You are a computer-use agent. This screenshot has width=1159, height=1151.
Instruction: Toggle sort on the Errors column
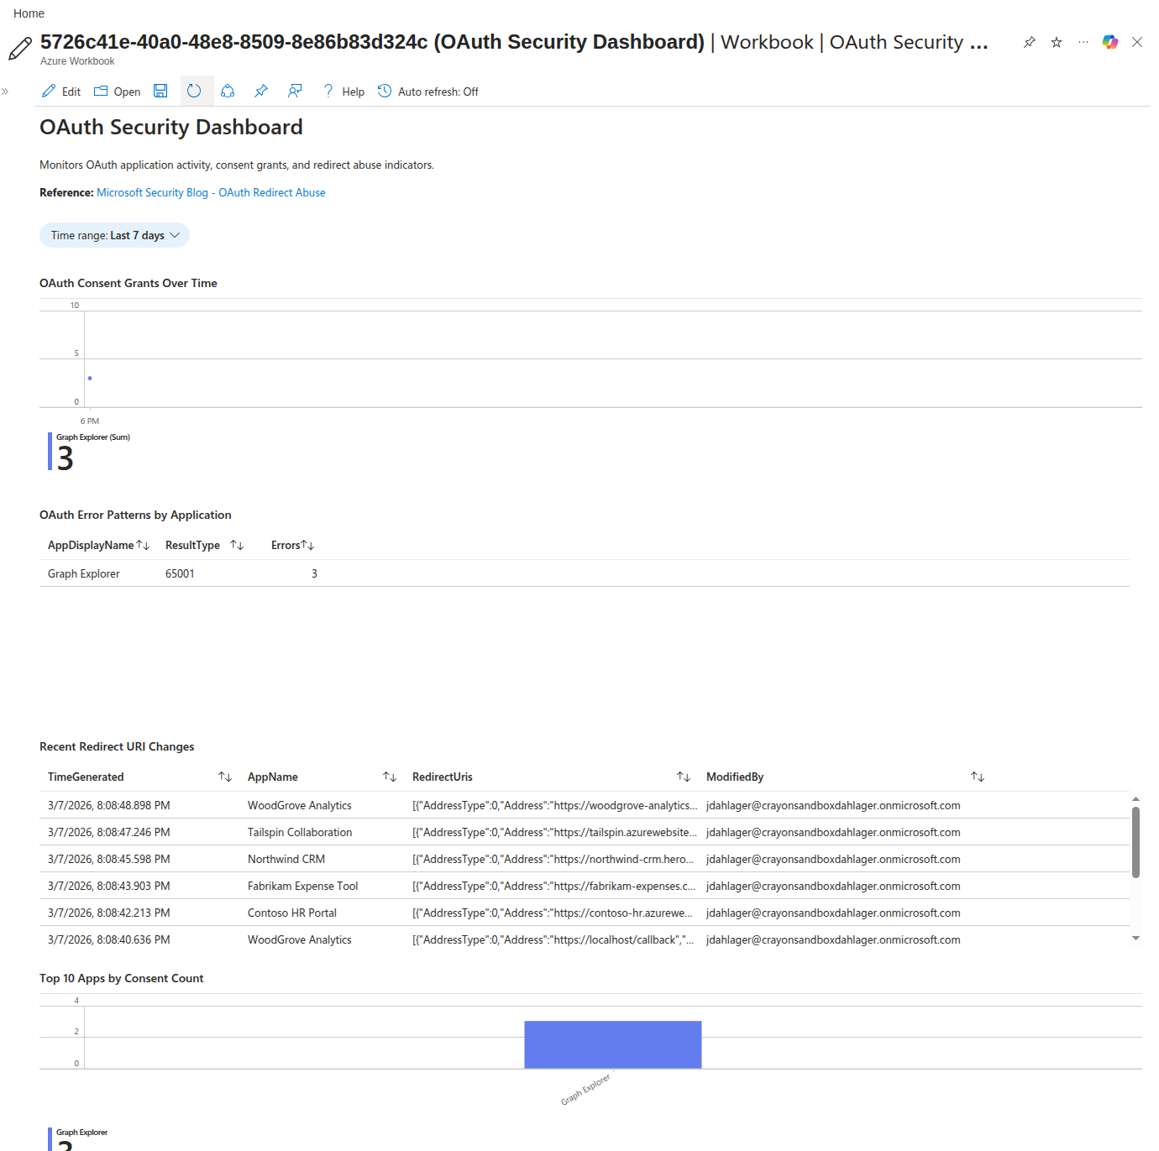[306, 545]
